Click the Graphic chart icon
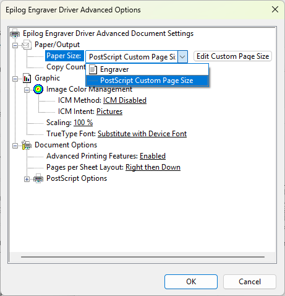 27,78
